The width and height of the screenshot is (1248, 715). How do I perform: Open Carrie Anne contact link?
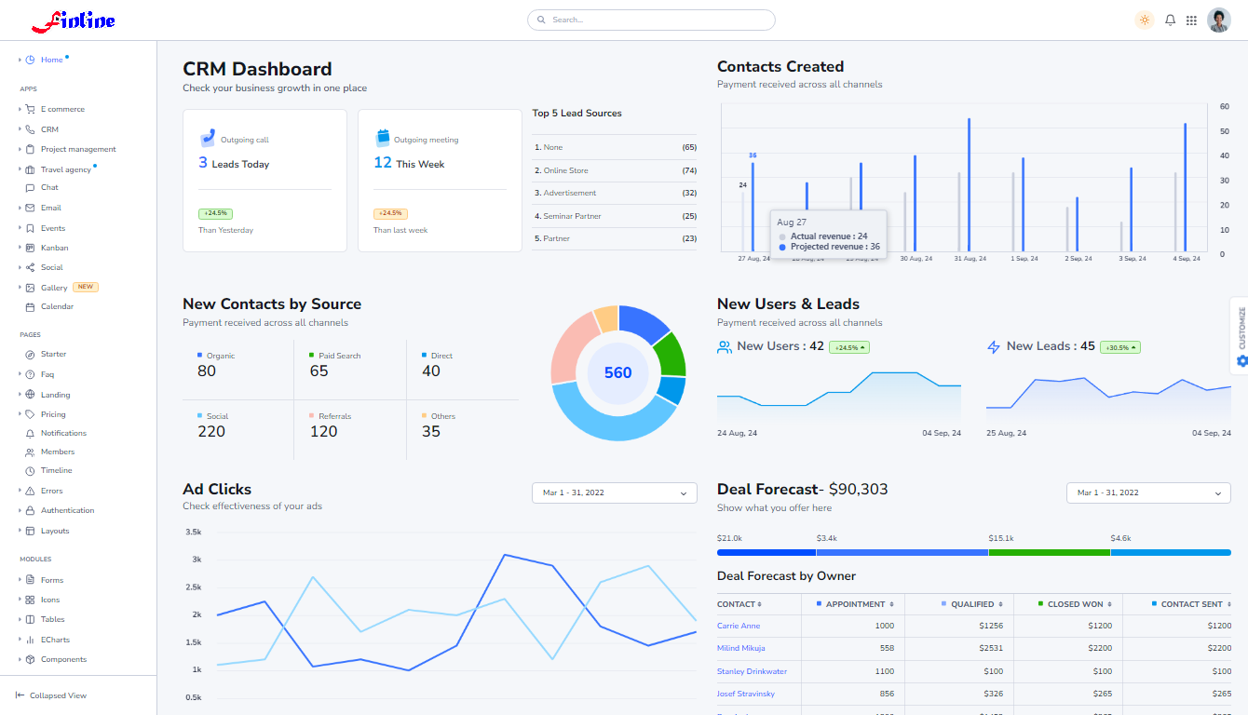coord(739,626)
